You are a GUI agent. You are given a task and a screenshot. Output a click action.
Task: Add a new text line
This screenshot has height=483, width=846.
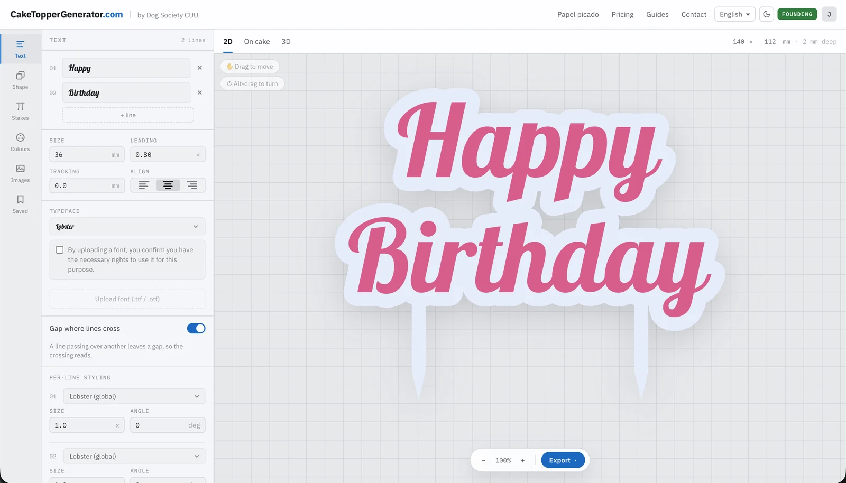(x=128, y=115)
